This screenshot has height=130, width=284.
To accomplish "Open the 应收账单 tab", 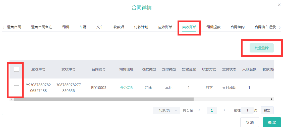I will (x=165, y=27).
